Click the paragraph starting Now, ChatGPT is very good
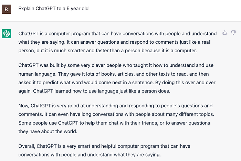The image size is (241, 161). click(116, 119)
